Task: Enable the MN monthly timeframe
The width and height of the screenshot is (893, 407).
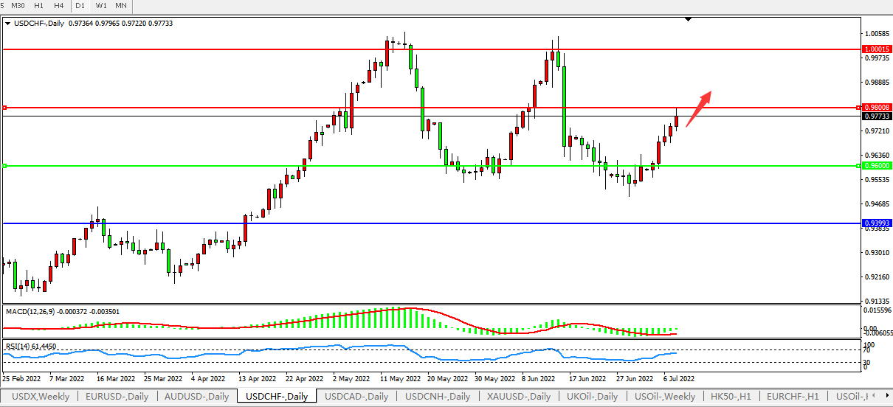Action: 121,6
